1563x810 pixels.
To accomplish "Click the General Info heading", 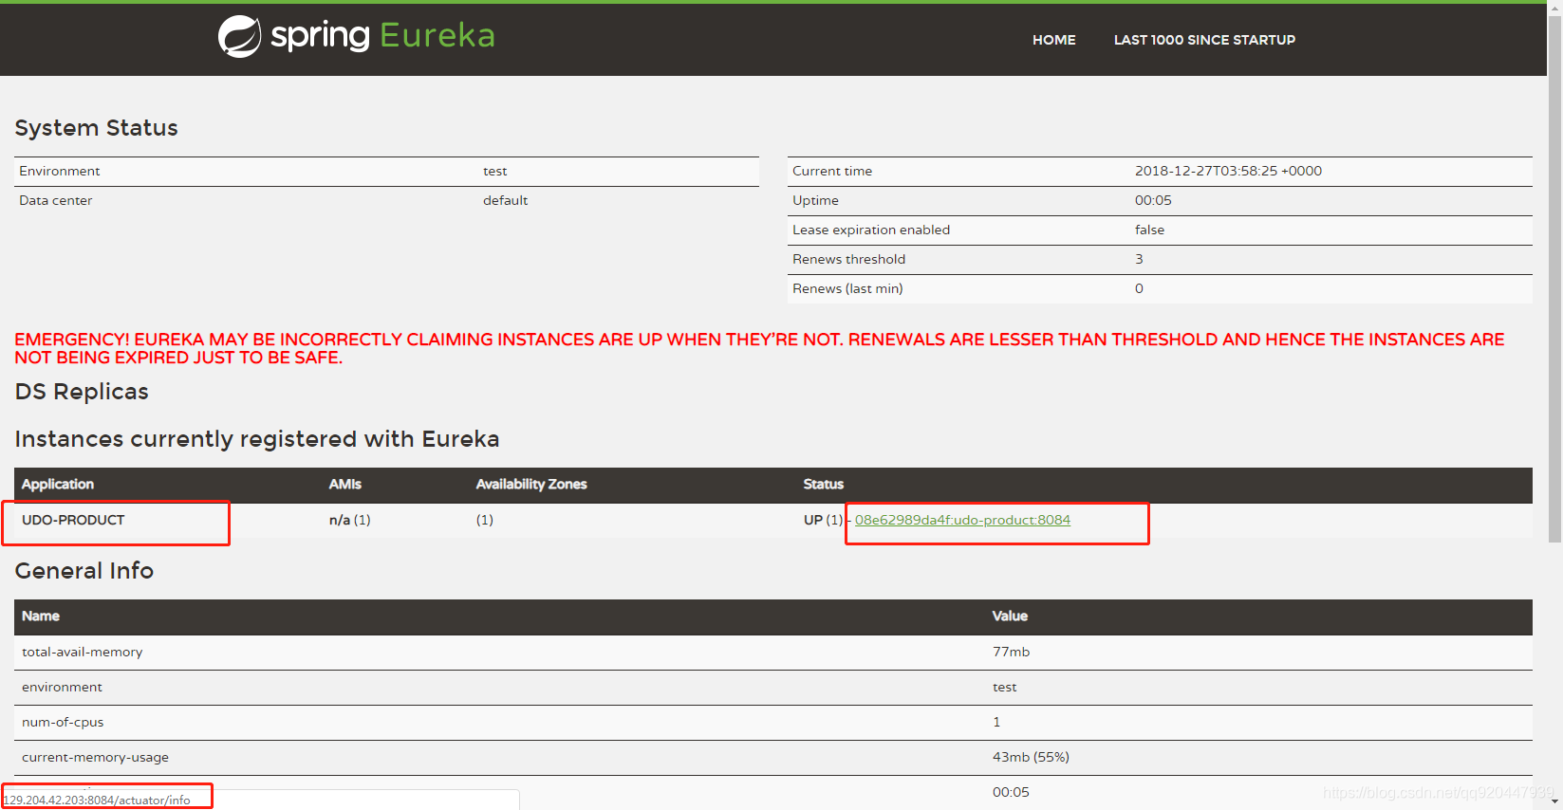I will (84, 571).
